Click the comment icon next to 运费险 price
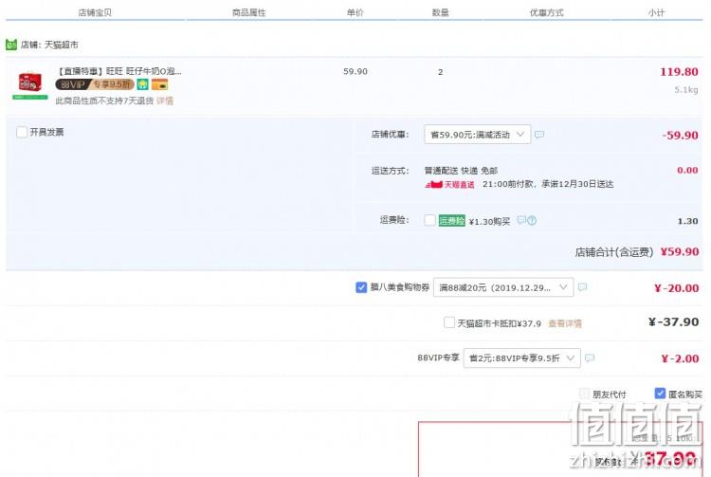Screen dimensions: 711x477 pyautogui.click(x=521, y=220)
